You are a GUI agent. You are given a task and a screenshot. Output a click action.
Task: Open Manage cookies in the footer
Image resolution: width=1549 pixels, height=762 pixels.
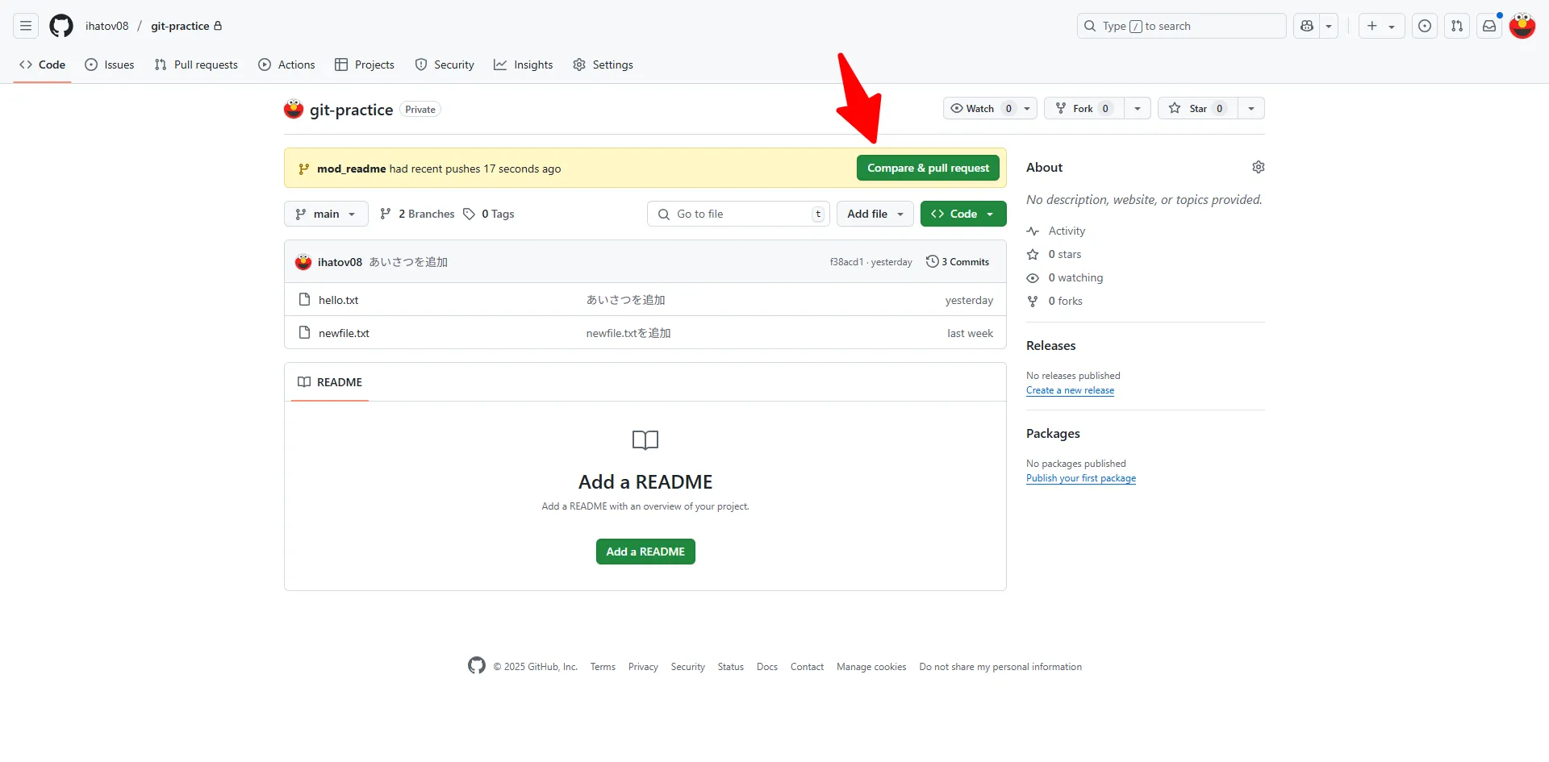pos(871,667)
